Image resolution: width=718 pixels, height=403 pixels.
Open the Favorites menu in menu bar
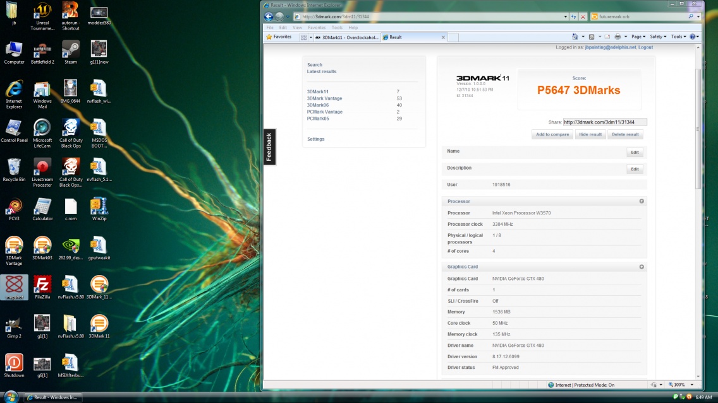click(317, 28)
